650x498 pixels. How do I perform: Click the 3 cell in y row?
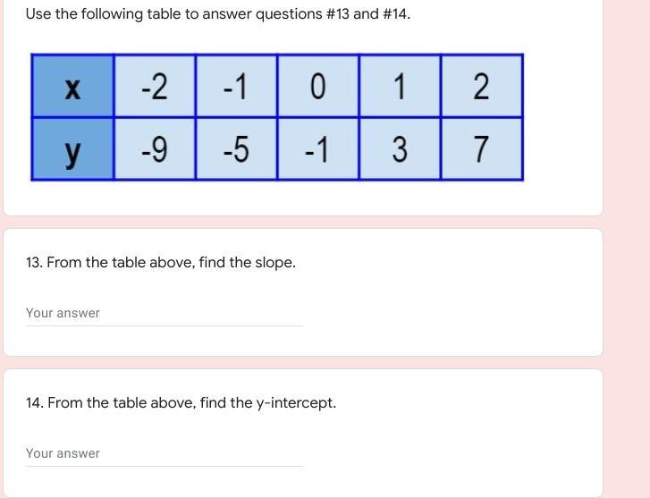[400, 149]
